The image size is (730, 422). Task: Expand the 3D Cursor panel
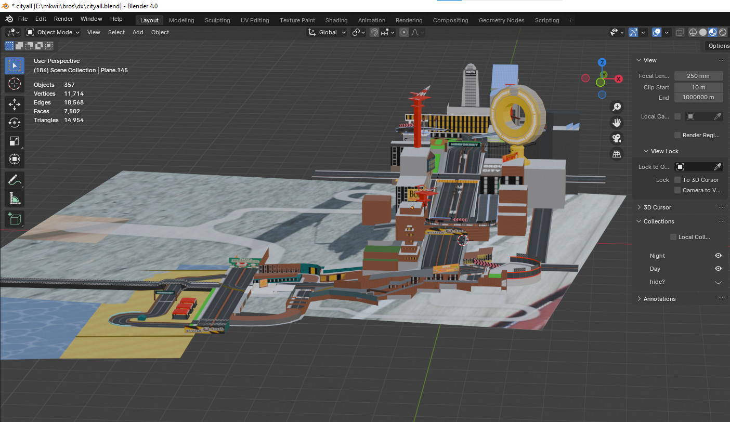(x=657, y=207)
